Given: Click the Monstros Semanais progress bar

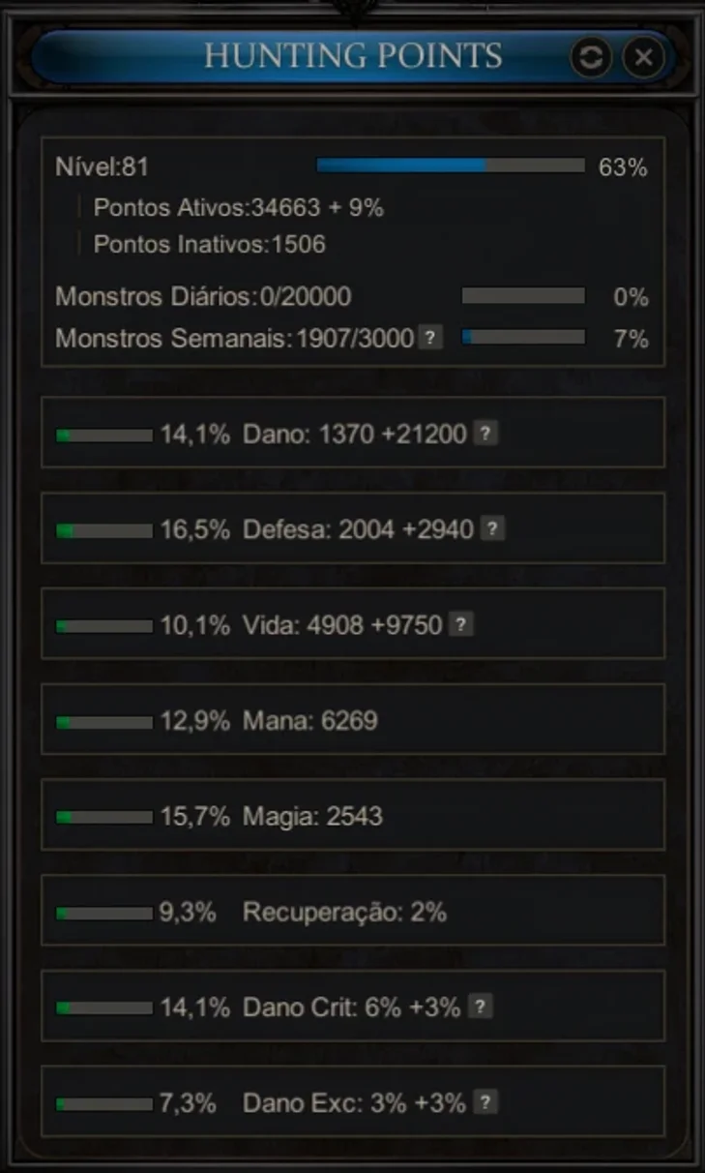Looking at the screenshot, I should (523, 338).
